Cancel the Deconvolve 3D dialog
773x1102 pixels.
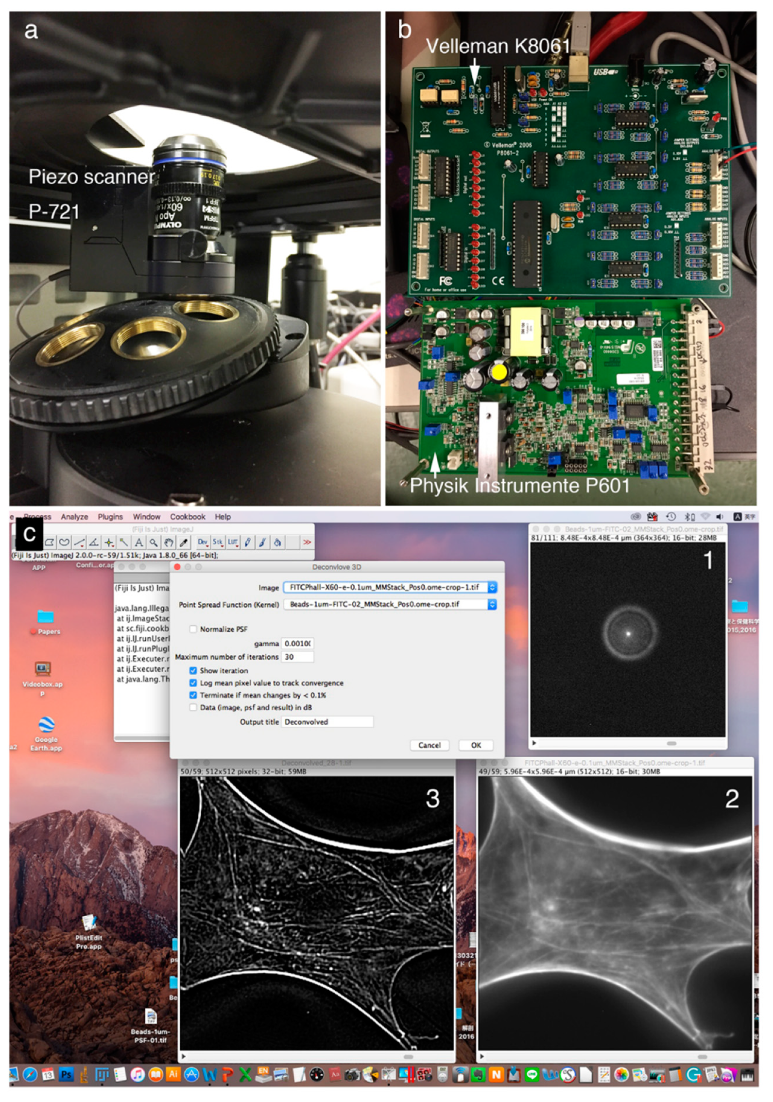(429, 745)
